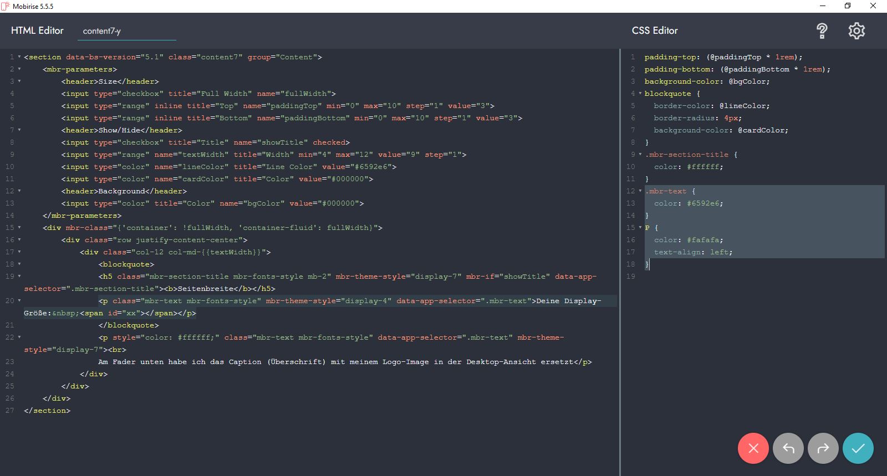The image size is (887, 476).
Task: Fold the blockquote rule in CSS editor
Action: point(640,94)
